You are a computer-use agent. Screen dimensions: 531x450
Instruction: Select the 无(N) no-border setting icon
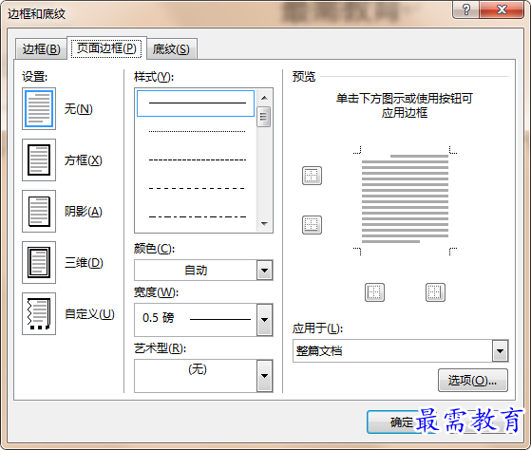pyautogui.click(x=39, y=108)
